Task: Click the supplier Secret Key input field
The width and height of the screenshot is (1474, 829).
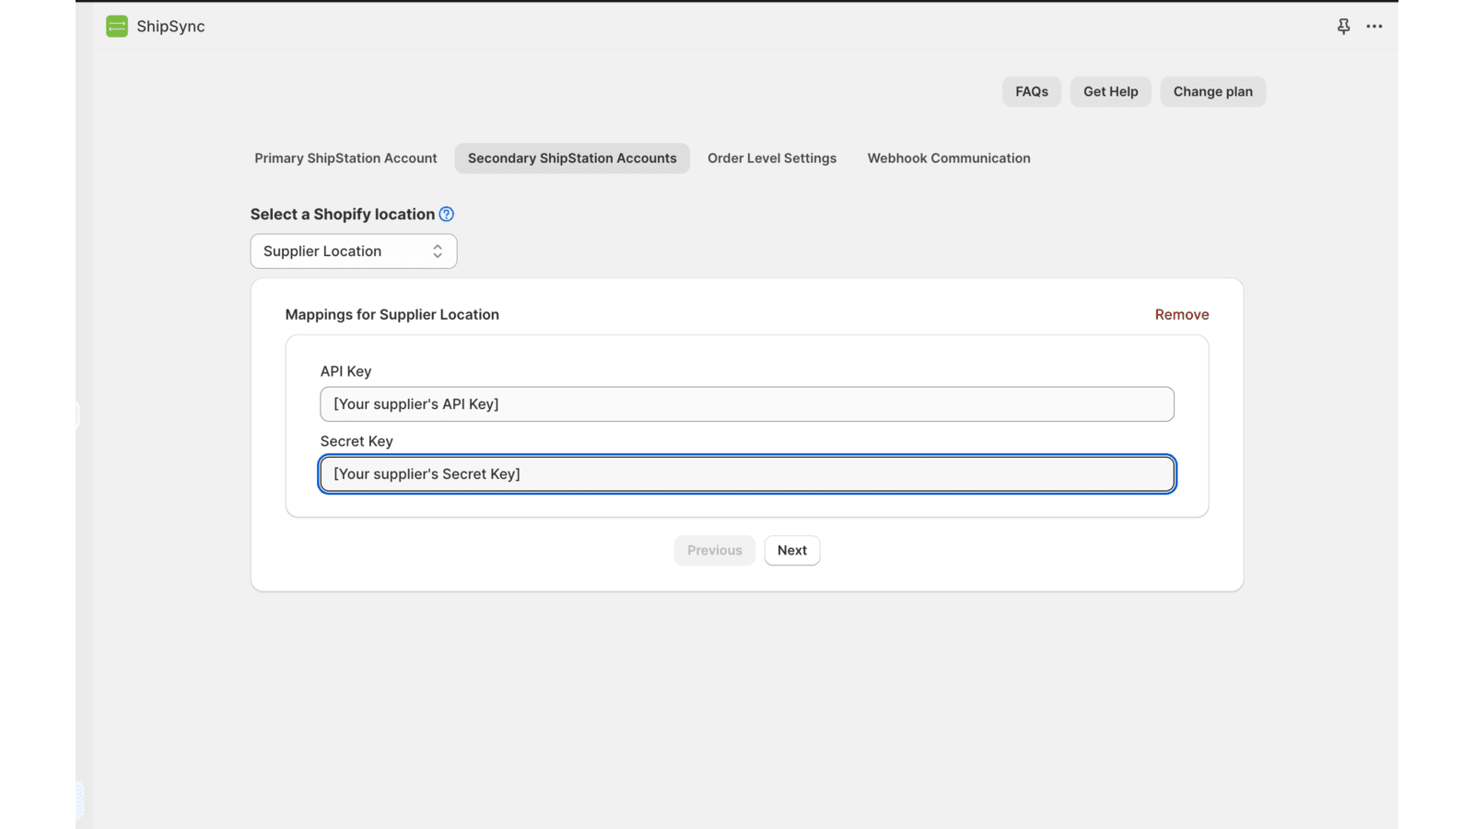Action: (x=746, y=473)
